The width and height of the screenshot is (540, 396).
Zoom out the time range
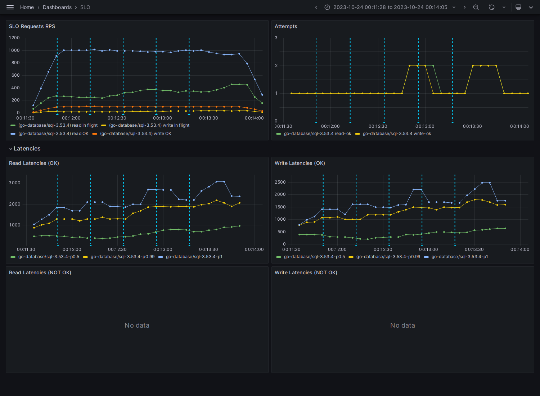[x=476, y=7]
